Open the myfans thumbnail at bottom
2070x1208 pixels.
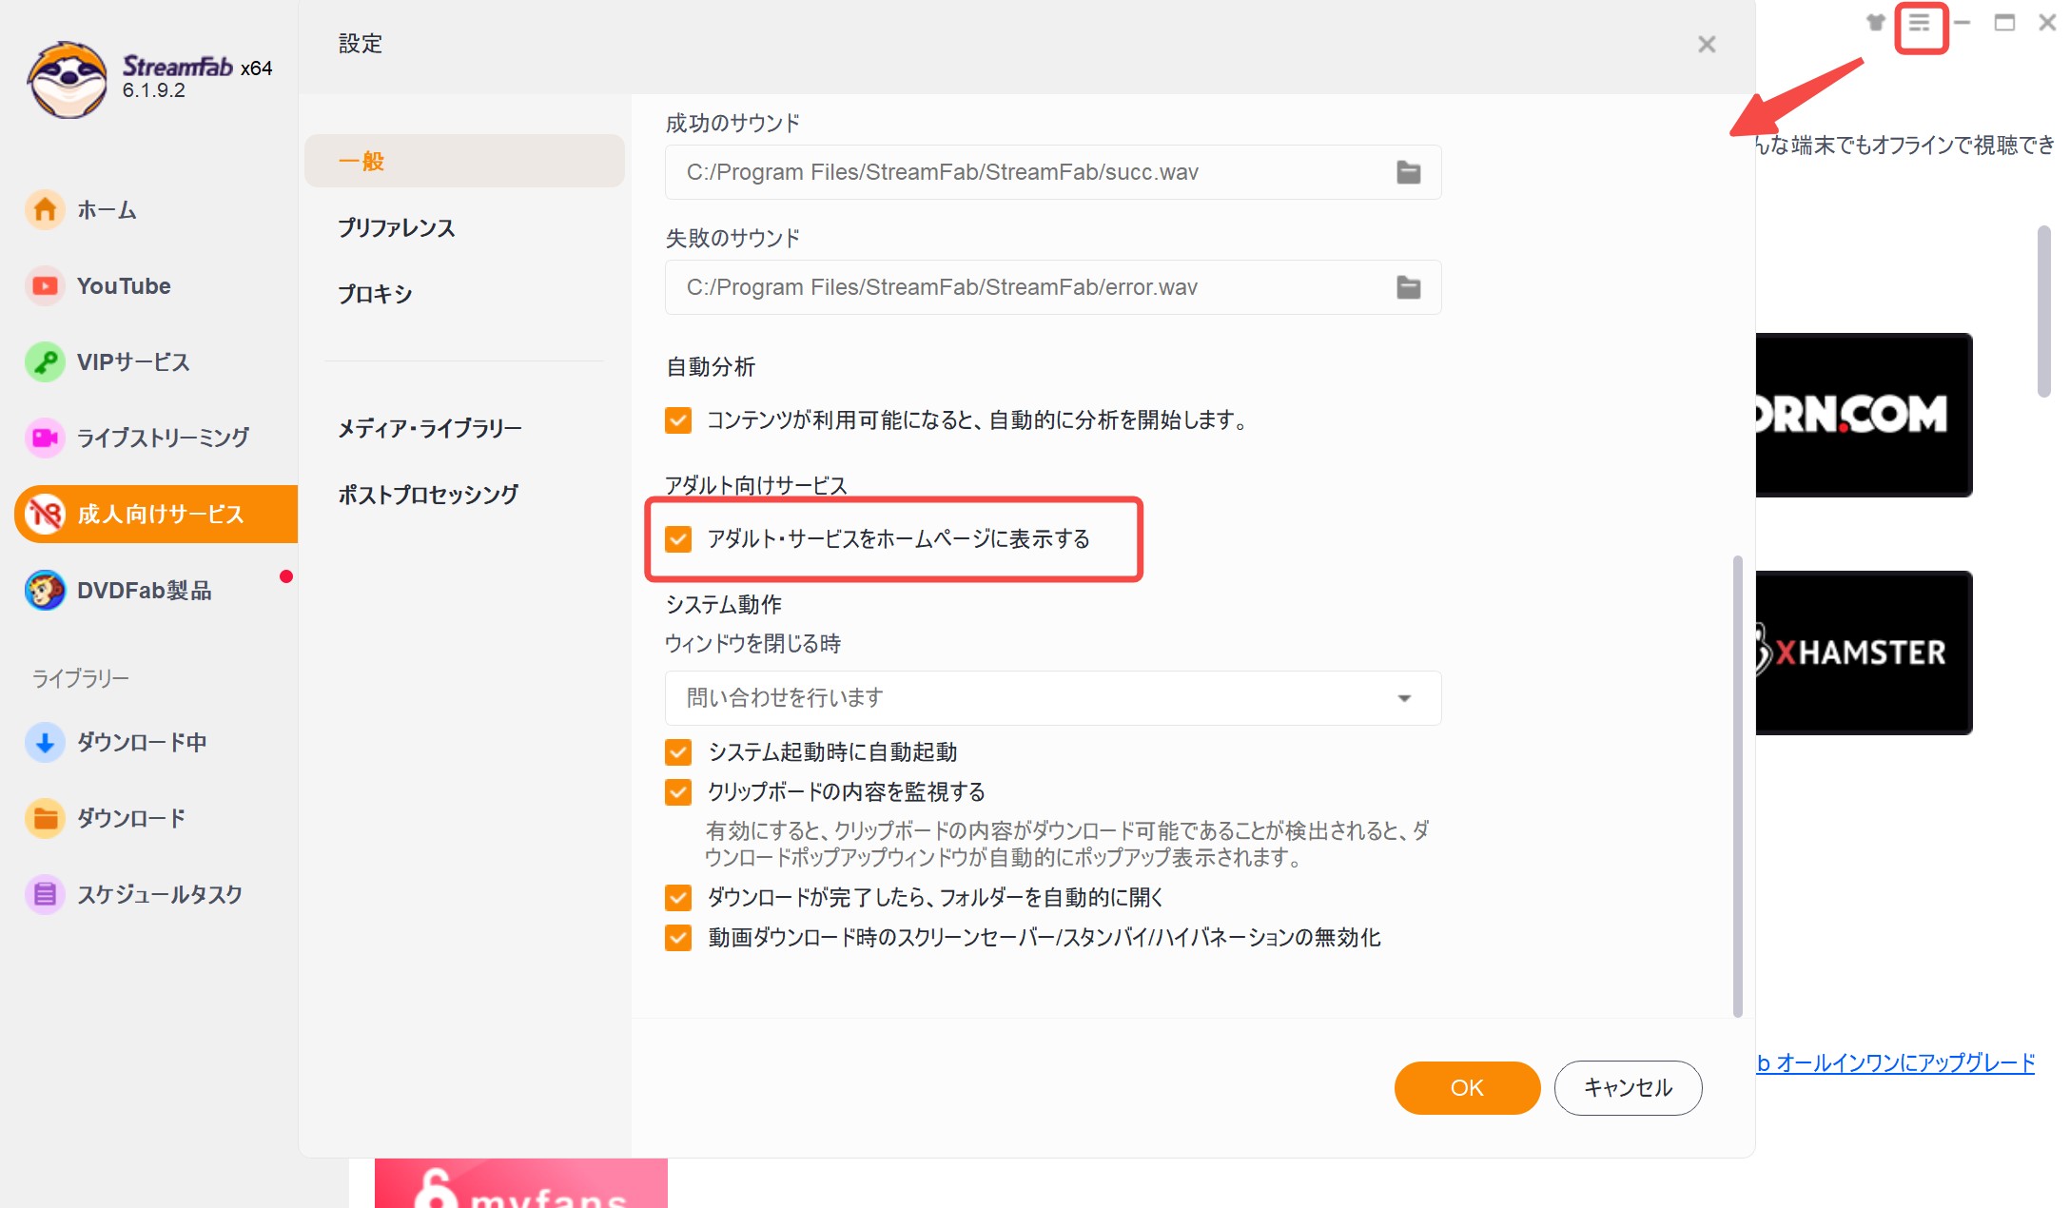[x=521, y=1183]
